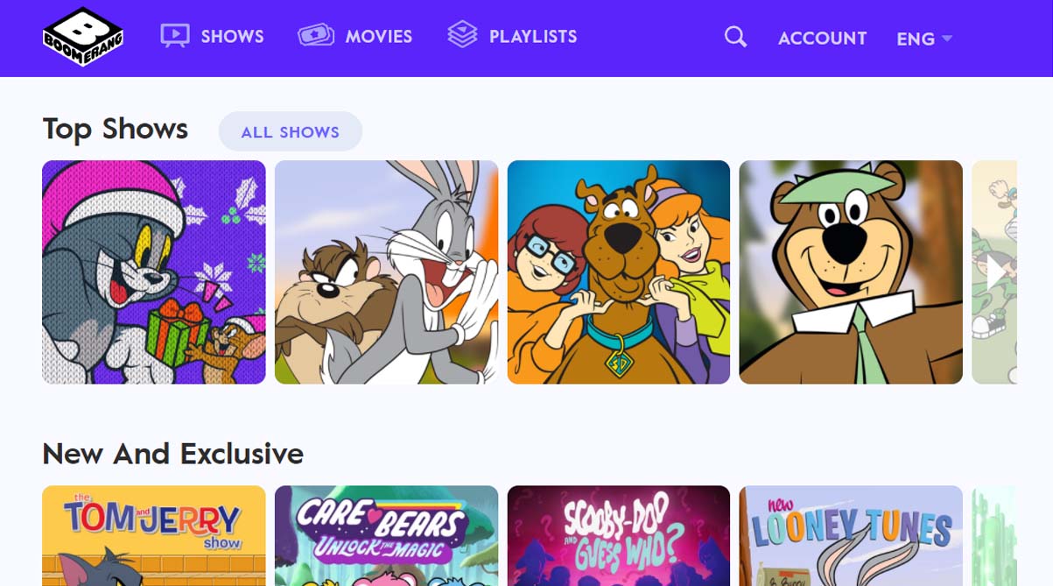
Task: Open the Tom and Jerry holiday thumbnail
Action: coord(154,272)
